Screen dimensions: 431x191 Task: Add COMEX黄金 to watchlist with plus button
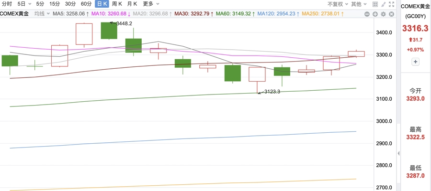coord(415,62)
